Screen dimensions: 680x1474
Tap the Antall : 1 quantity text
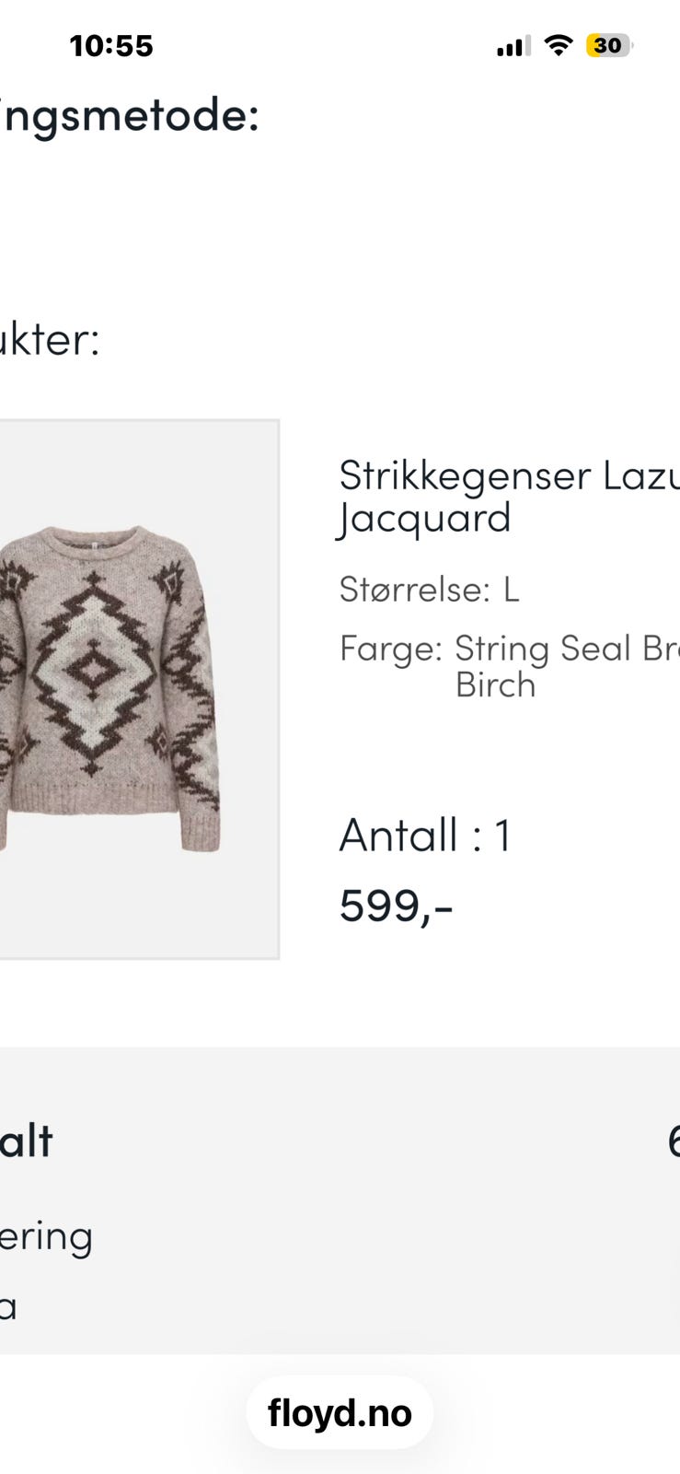coord(425,836)
